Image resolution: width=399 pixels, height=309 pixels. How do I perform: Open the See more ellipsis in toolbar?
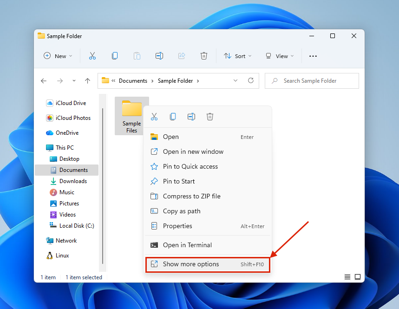pyautogui.click(x=313, y=56)
